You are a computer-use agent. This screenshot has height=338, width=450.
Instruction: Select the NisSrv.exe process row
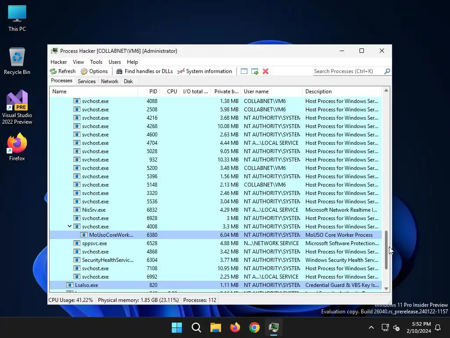[x=215, y=210]
